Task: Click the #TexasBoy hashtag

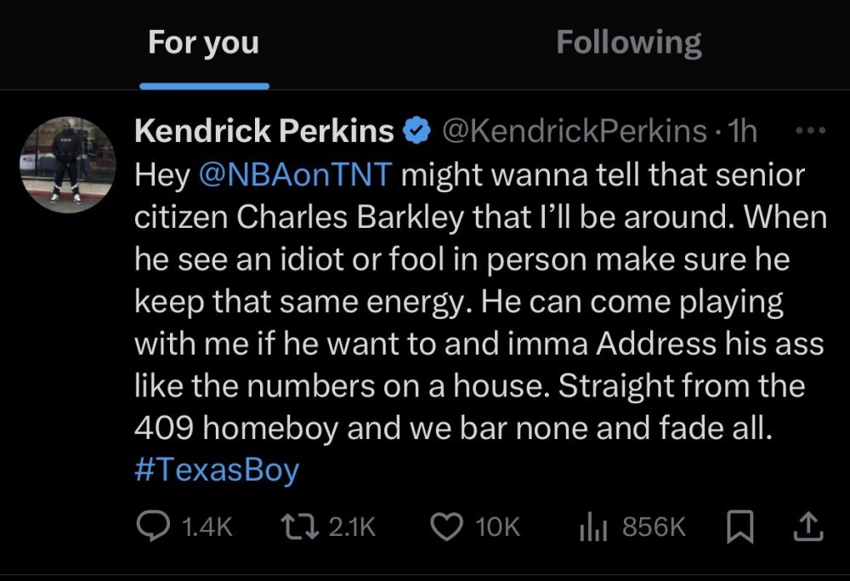Action: click(x=217, y=471)
